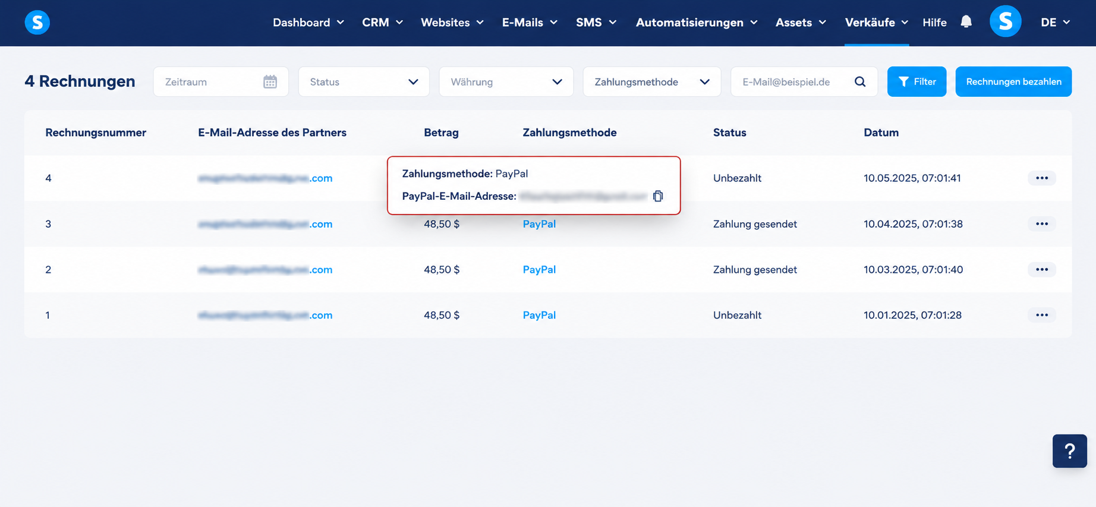Viewport: 1096px width, 507px height.
Task: Click Zahlung gesendet status of invoice 2
Action: pos(755,269)
